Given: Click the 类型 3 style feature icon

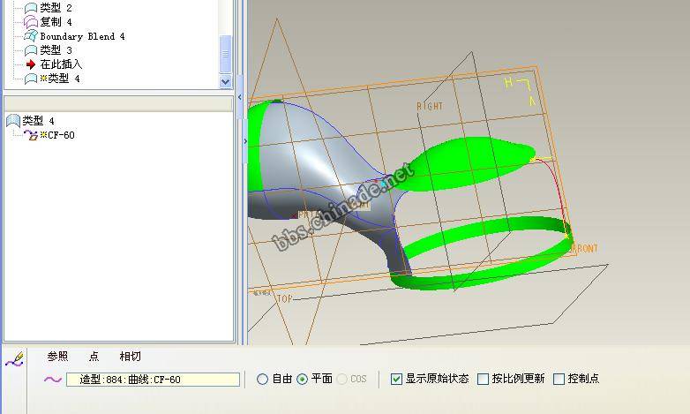Looking at the screenshot, I should click(x=31, y=50).
